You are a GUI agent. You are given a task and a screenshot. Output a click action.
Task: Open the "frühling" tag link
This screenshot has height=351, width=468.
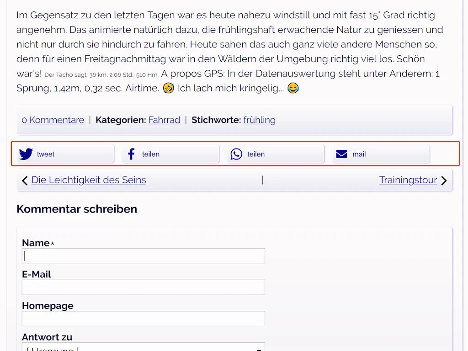[x=259, y=120]
